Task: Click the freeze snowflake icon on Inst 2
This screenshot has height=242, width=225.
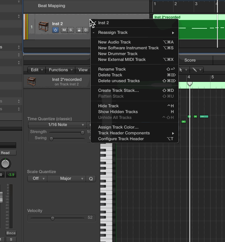Action: point(86,30)
